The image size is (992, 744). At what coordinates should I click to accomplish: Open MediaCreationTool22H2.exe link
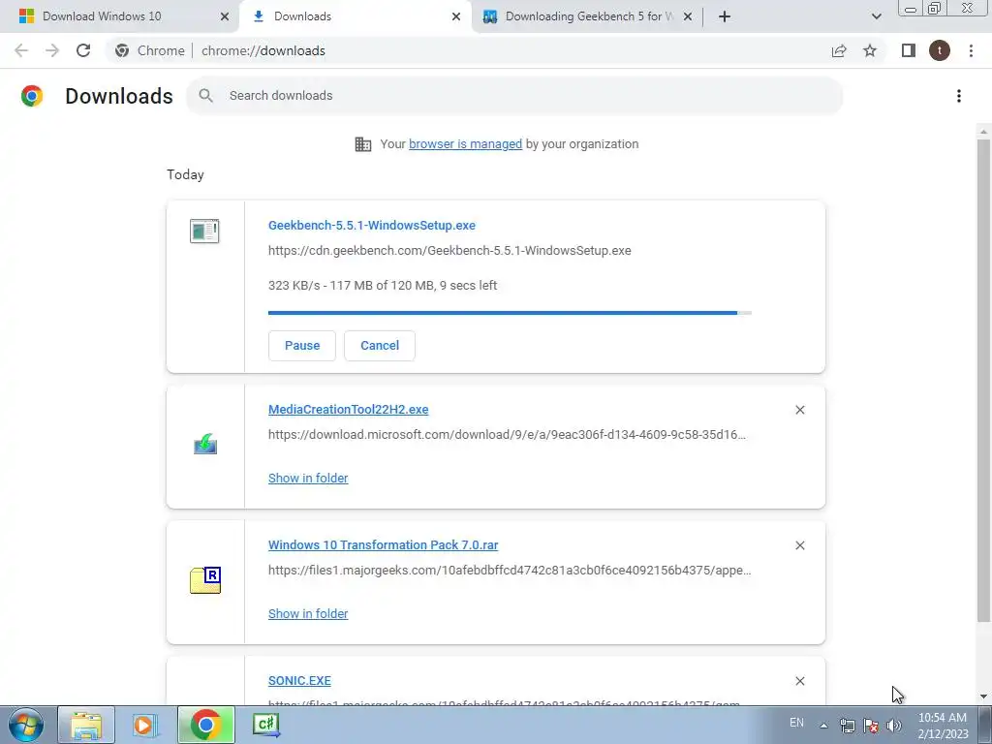349,410
